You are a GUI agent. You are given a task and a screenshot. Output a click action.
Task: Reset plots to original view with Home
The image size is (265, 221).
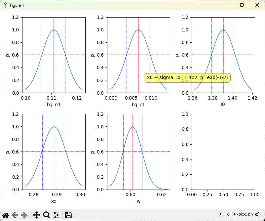(x=6, y=215)
